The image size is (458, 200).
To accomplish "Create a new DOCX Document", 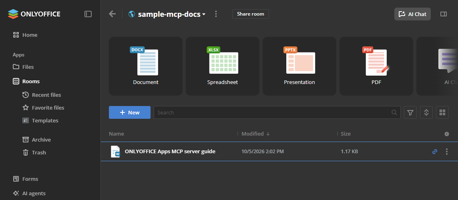I will click(x=146, y=66).
